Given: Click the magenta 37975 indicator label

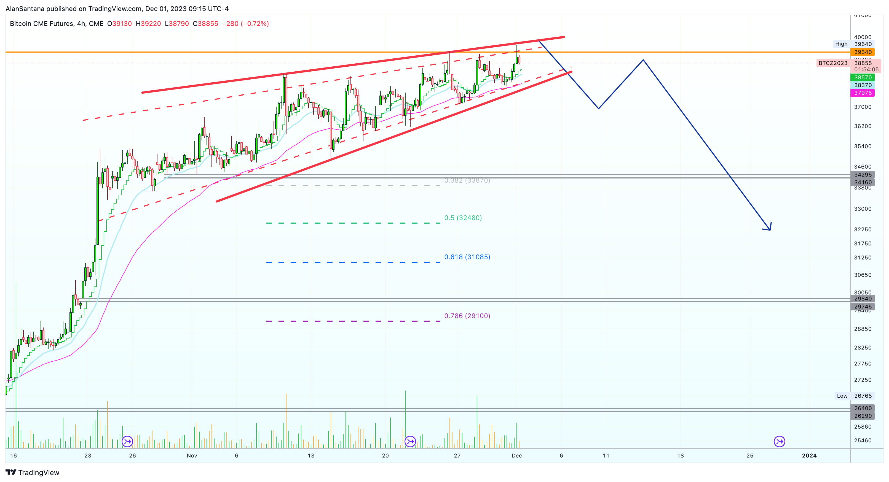Looking at the screenshot, I should tap(863, 93).
